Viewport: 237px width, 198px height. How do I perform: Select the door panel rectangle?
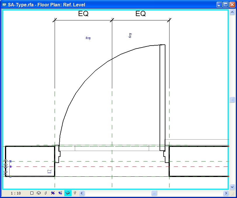point(162,98)
